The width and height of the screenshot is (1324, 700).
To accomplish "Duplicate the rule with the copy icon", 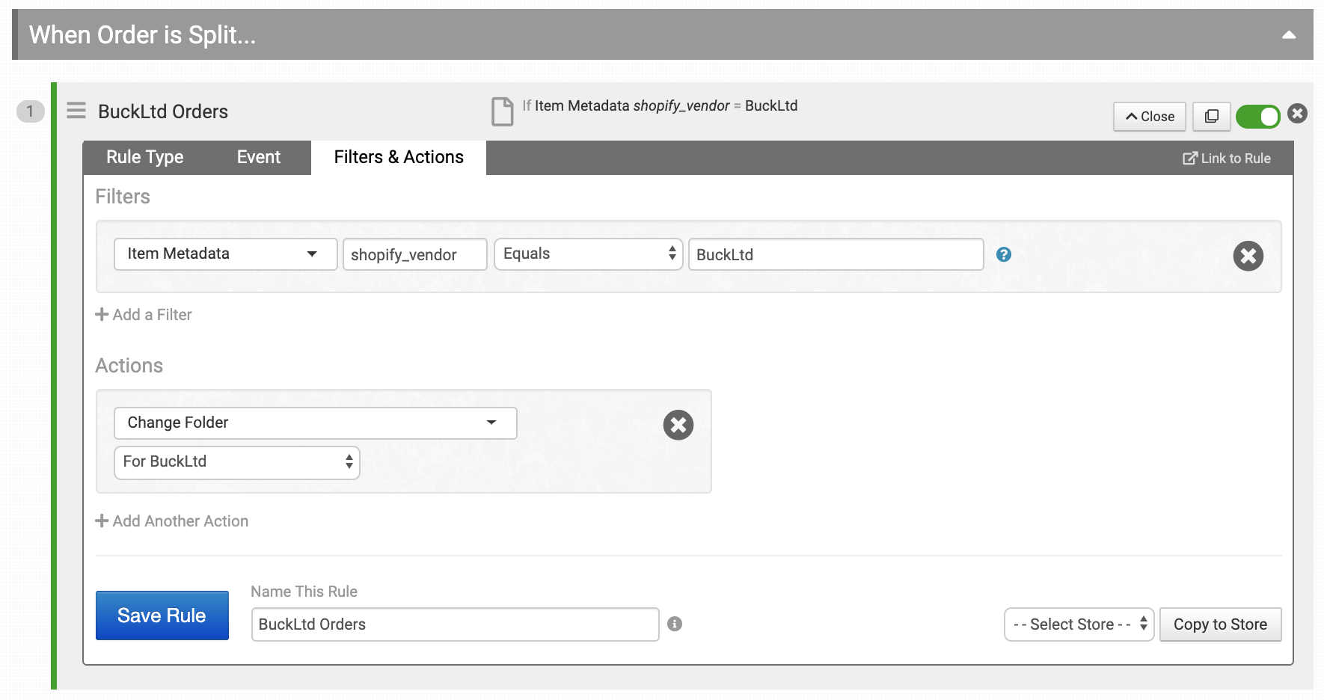I will point(1212,116).
